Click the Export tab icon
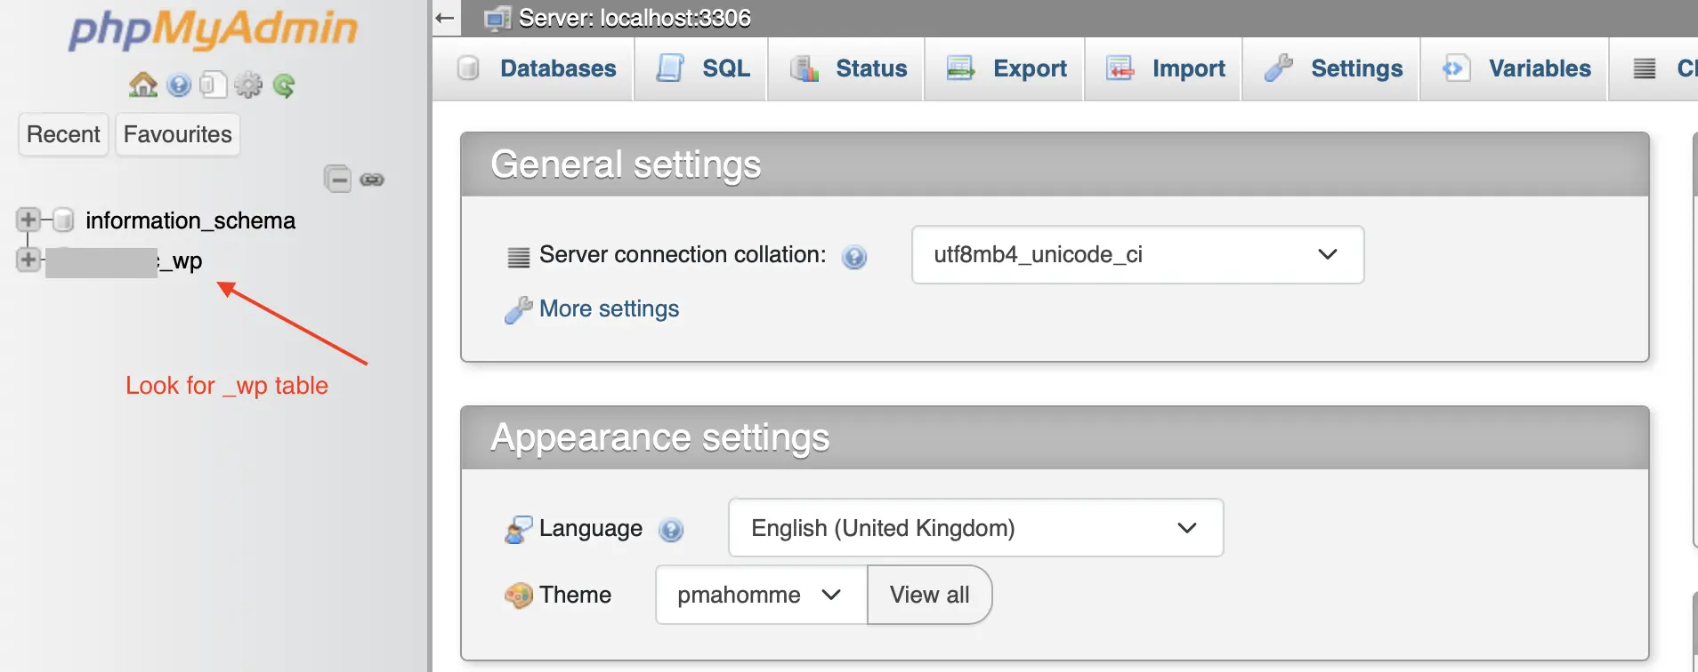The image size is (1698, 672). pos(960,68)
